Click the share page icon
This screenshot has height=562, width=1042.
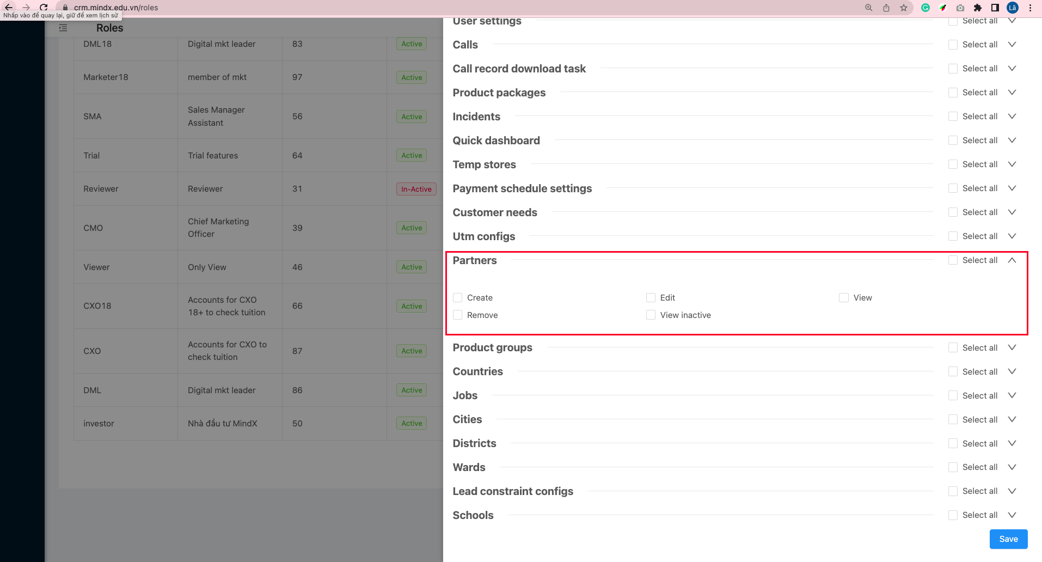point(886,8)
